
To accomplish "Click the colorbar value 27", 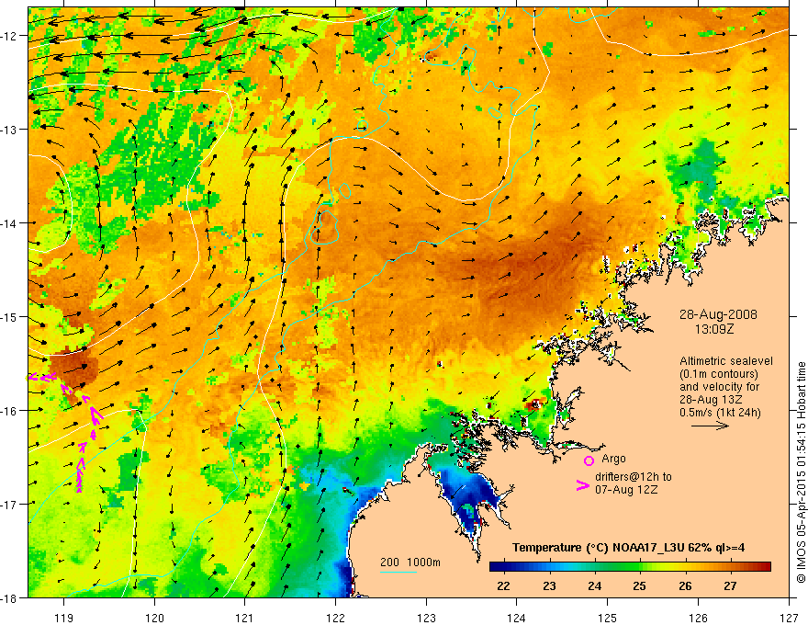I will coord(730,585).
